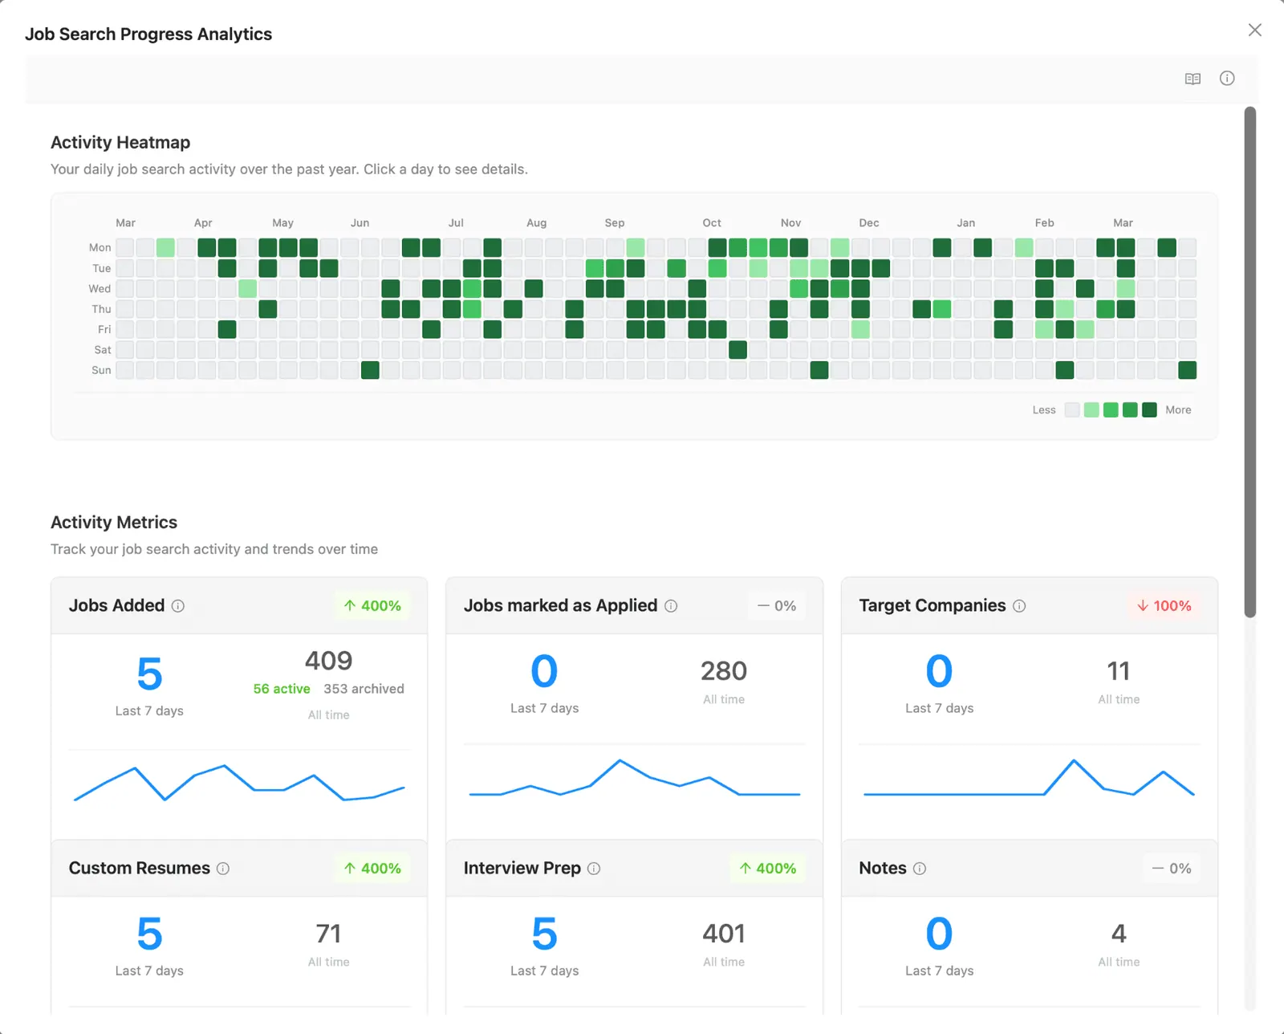Click the 409 all-time jobs value
This screenshot has height=1034, width=1284.
pyautogui.click(x=328, y=661)
